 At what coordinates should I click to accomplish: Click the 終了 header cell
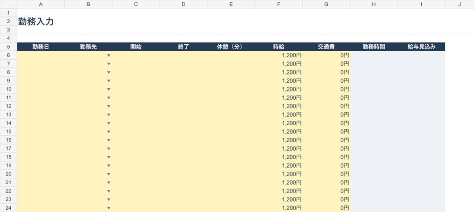tap(183, 47)
